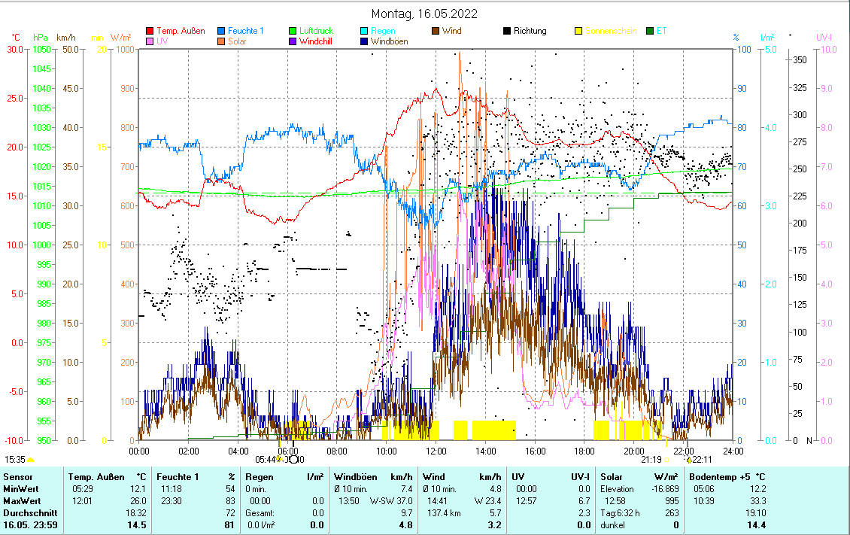Click the black Richtung legend square
This screenshot has width=850, height=535.
tap(508, 31)
